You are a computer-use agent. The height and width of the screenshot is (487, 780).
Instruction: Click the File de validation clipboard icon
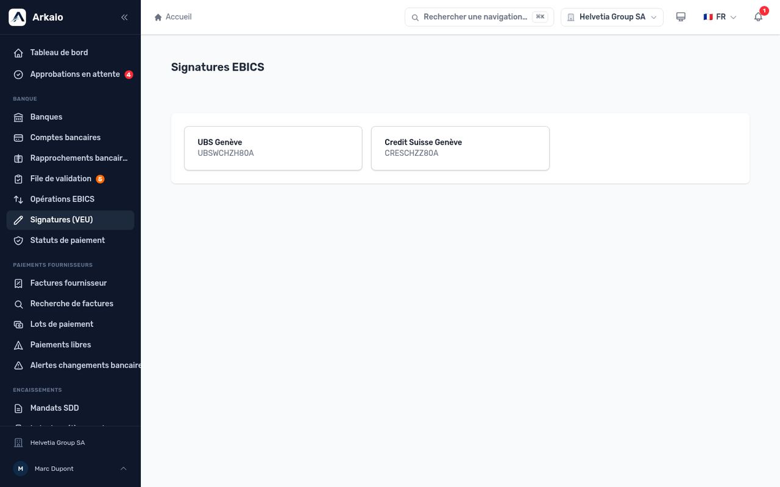(18, 179)
